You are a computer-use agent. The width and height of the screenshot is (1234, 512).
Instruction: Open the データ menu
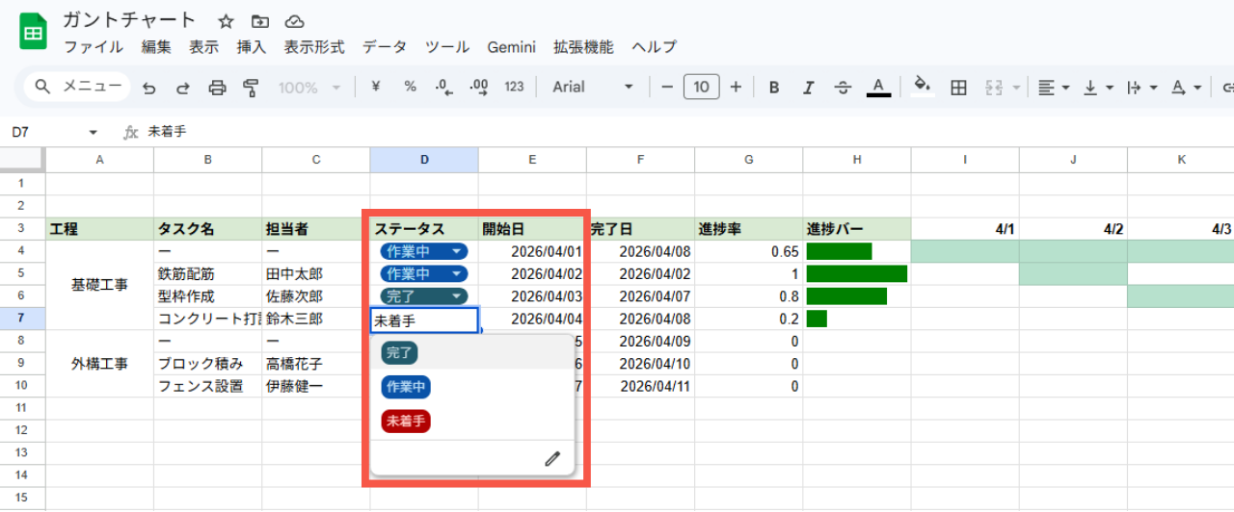[385, 47]
